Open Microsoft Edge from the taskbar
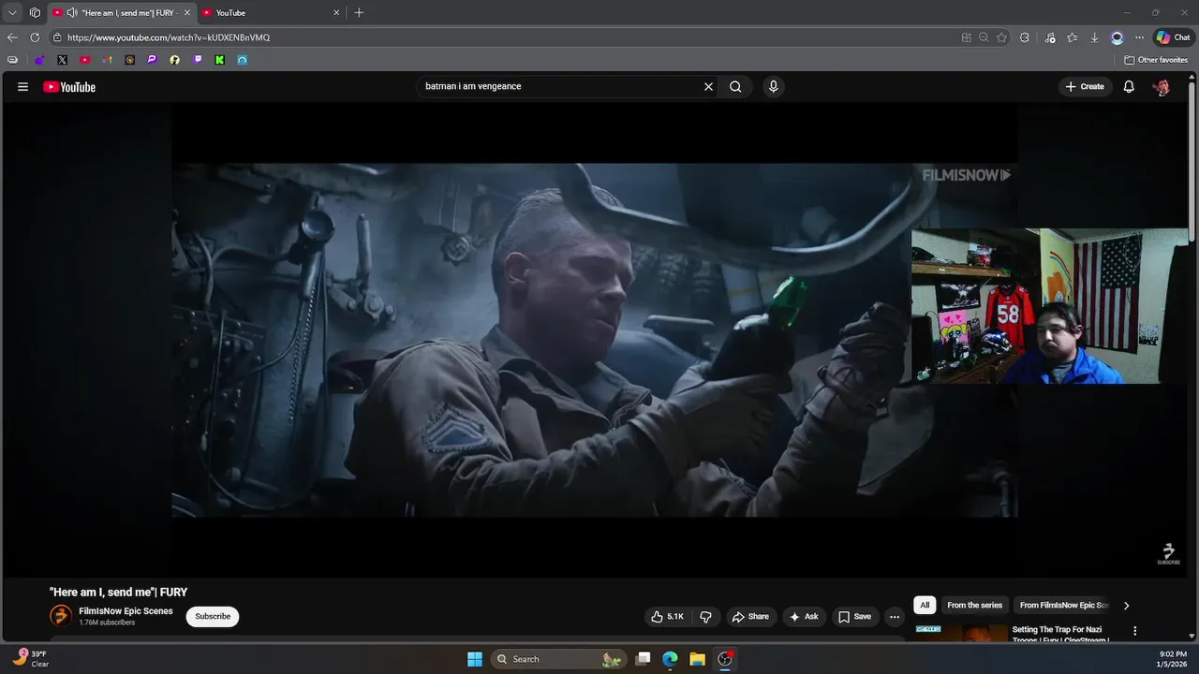The width and height of the screenshot is (1199, 674). pyautogui.click(x=670, y=659)
